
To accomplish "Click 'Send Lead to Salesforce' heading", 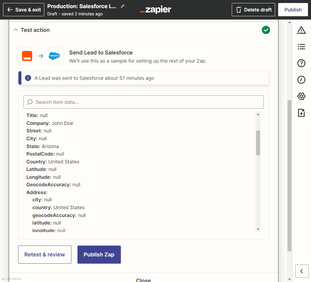I will [101, 52].
